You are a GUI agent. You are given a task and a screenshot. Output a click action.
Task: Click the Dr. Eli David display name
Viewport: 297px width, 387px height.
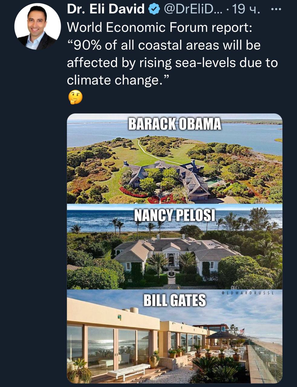[x=105, y=10]
